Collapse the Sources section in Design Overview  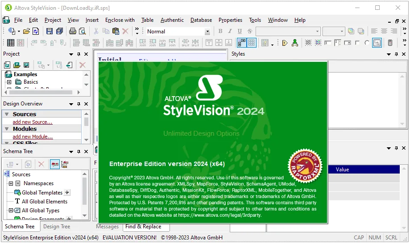pyautogui.click(x=7, y=114)
